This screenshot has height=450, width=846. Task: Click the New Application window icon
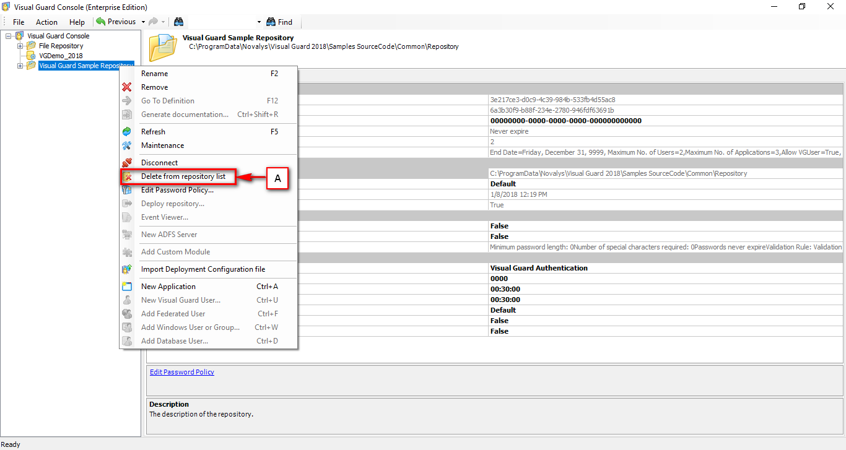[127, 287]
